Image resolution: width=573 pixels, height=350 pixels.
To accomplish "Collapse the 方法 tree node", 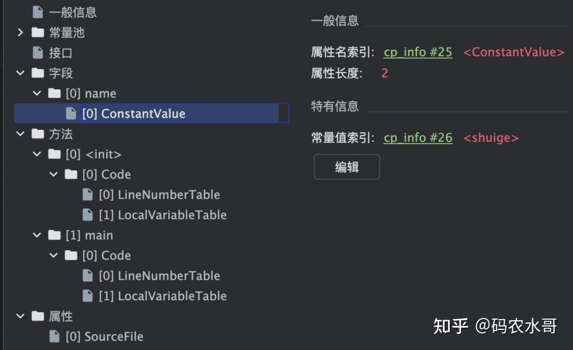I will point(20,133).
